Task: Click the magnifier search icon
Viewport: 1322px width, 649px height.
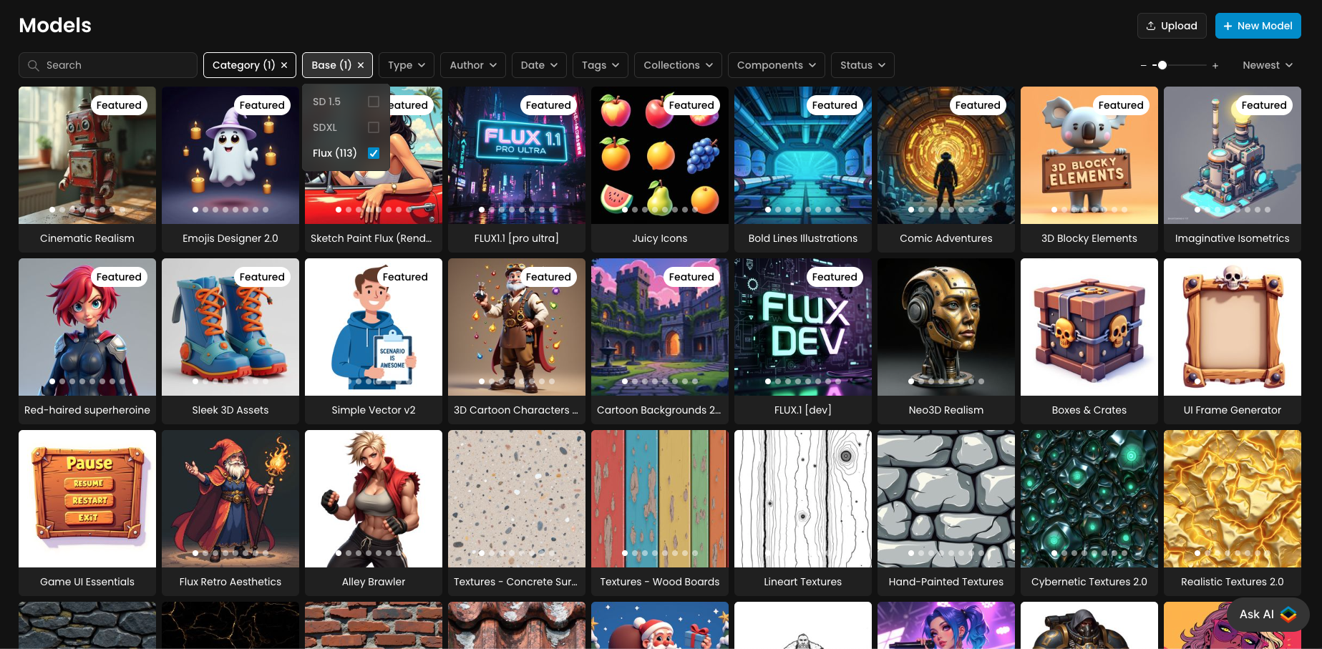Action: [x=33, y=65]
